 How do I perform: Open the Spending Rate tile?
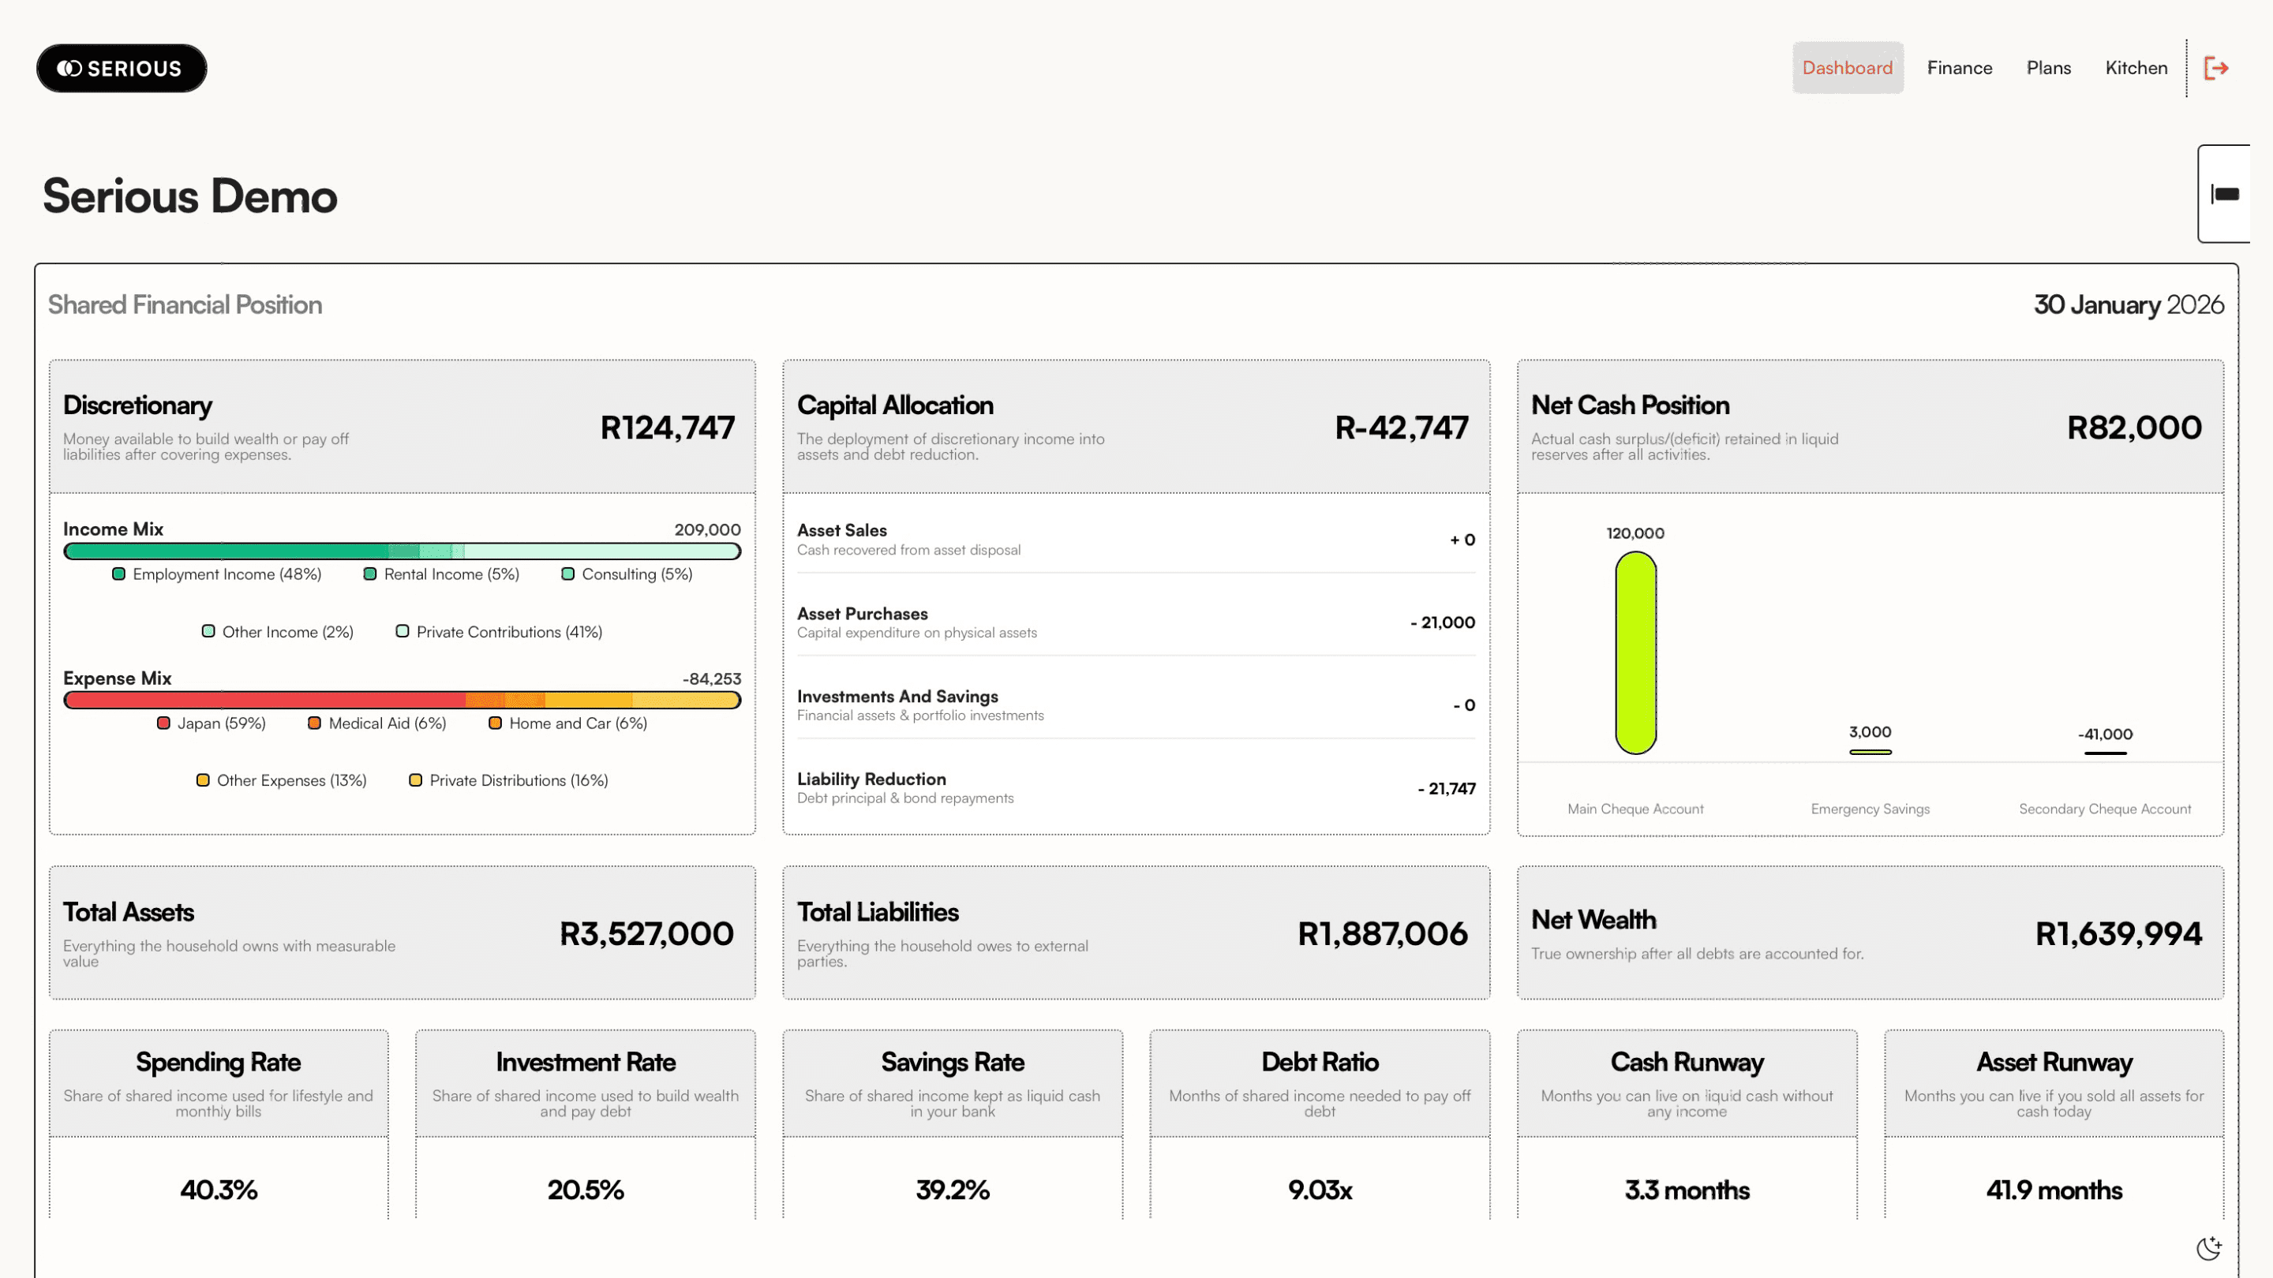click(218, 1129)
